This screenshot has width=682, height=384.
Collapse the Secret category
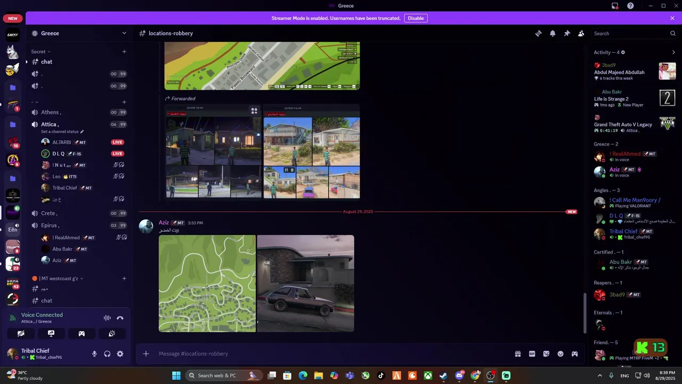(x=40, y=52)
